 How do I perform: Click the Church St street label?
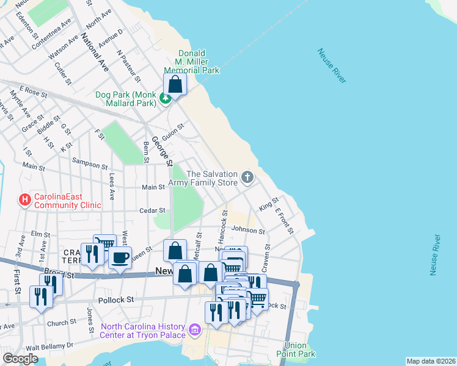[x=62, y=323]
